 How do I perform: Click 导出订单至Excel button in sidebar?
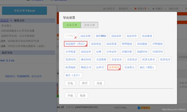coord(24,11)
